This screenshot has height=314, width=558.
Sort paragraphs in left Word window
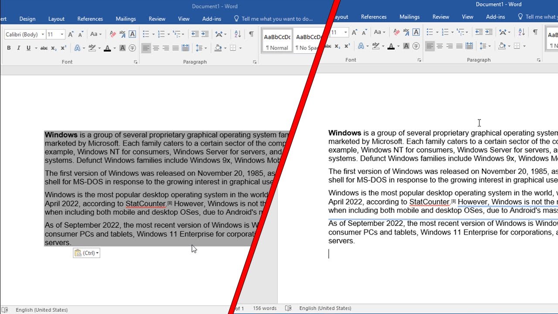click(x=238, y=34)
